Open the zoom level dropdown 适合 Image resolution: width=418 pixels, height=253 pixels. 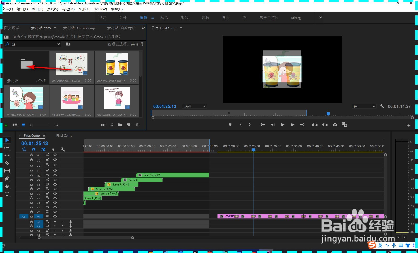point(195,106)
